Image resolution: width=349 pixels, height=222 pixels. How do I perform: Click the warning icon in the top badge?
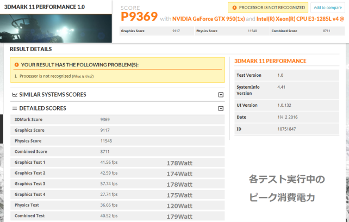234,8
